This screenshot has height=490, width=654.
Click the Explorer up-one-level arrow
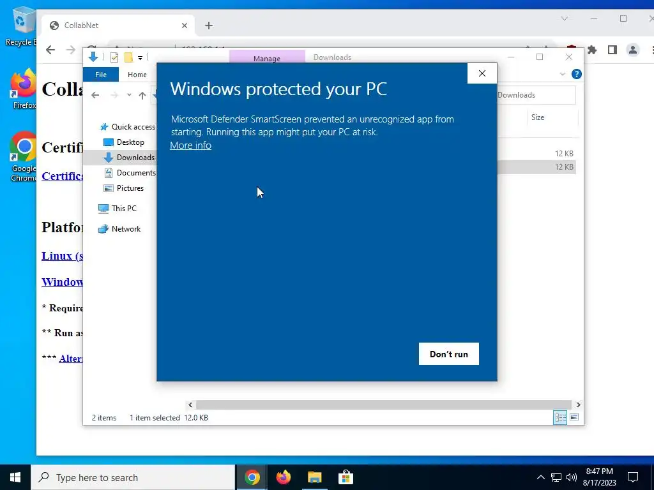click(x=142, y=96)
